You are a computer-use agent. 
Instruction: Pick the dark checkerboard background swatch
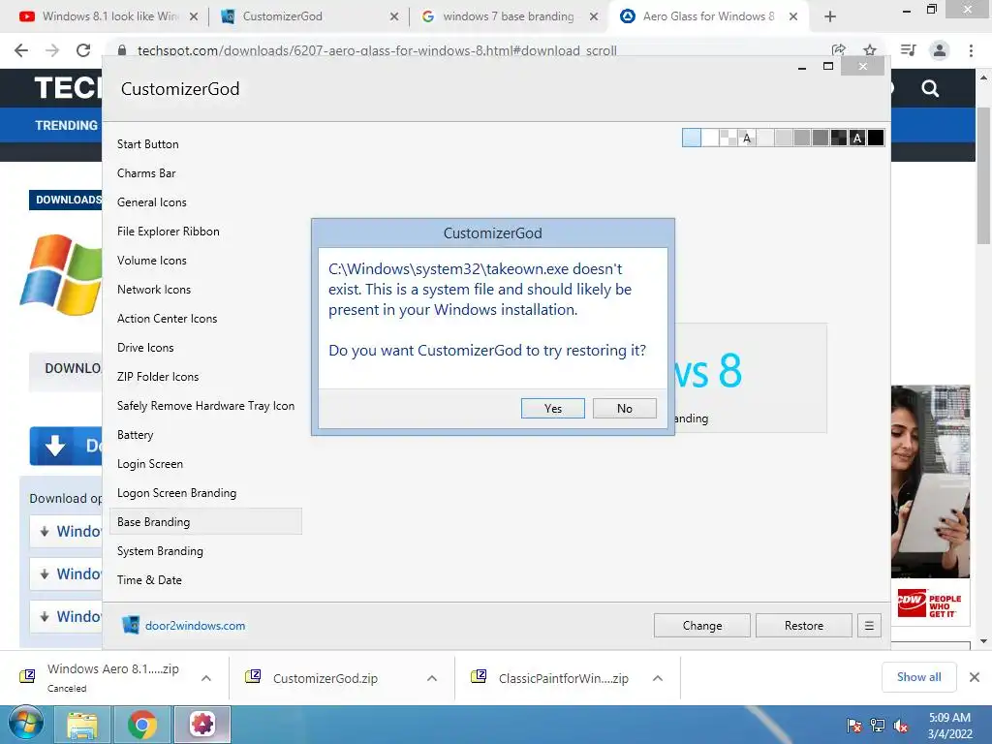click(x=839, y=138)
